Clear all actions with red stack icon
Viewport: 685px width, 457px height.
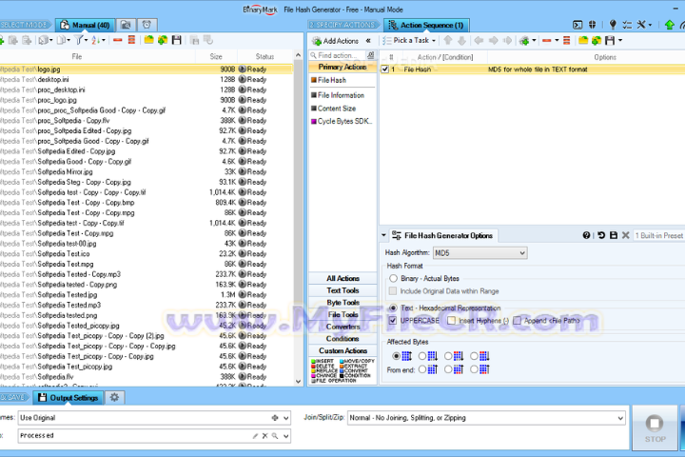(567, 41)
